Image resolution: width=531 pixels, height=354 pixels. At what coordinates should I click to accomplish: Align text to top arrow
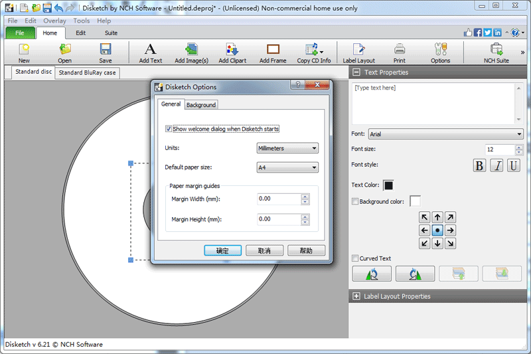pos(437,217)
